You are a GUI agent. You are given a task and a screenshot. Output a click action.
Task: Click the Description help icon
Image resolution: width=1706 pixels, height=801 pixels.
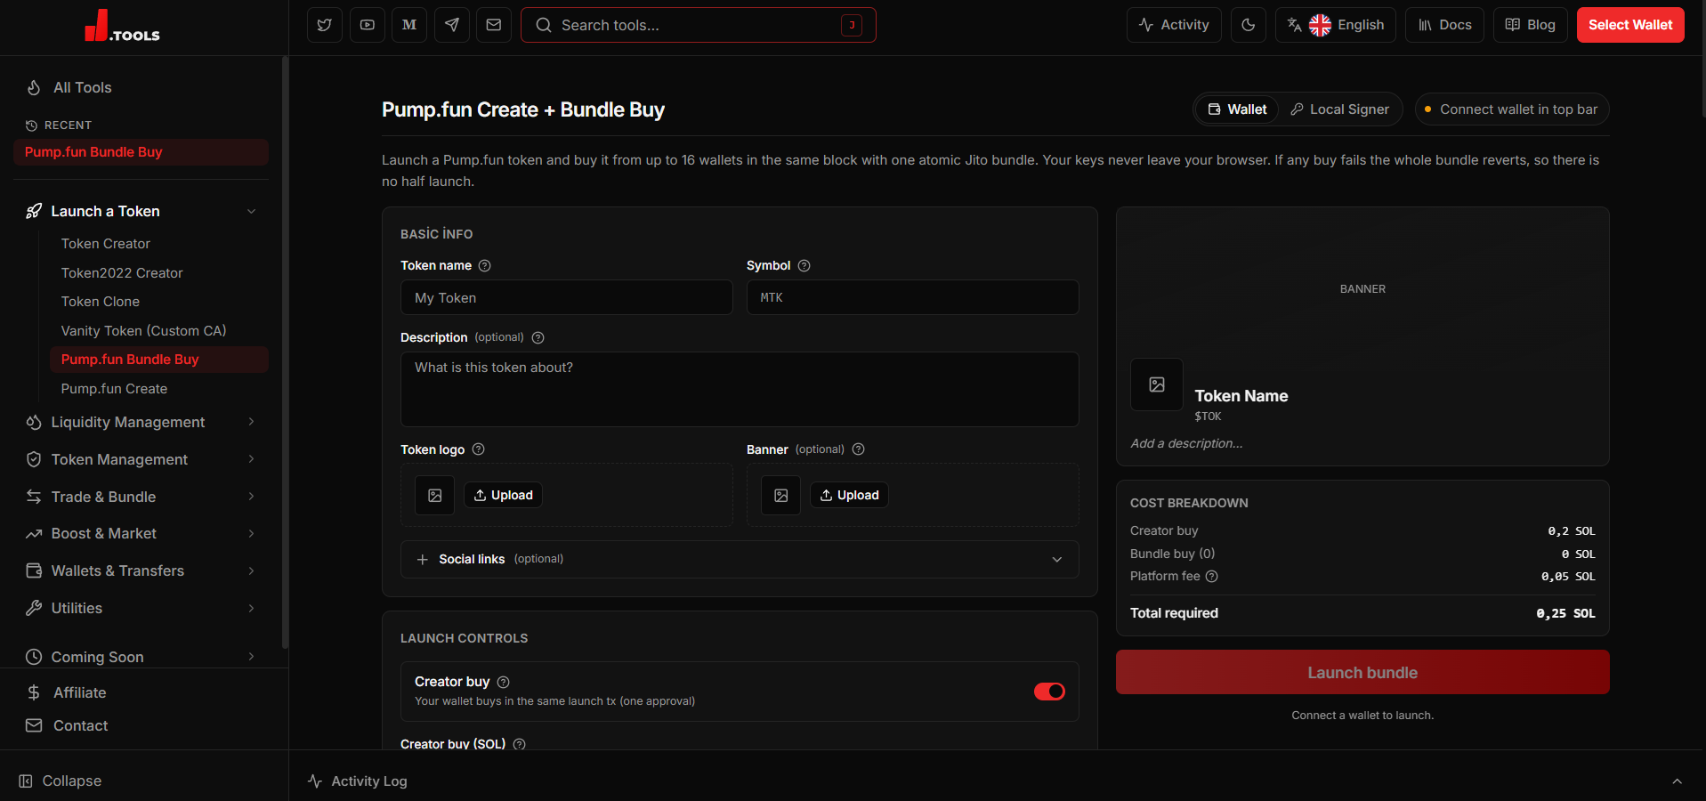click(538, 337)
